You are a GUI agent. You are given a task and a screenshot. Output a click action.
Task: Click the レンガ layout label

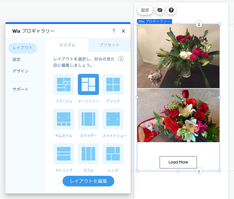[x=113, y=171]
